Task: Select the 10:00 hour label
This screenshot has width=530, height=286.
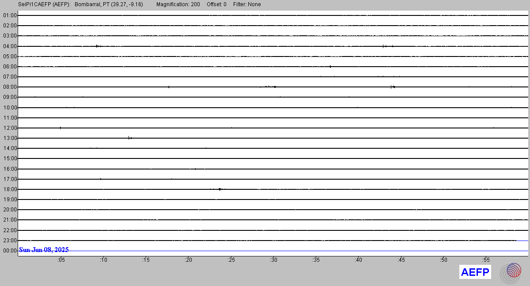Action: pos(10,107)
